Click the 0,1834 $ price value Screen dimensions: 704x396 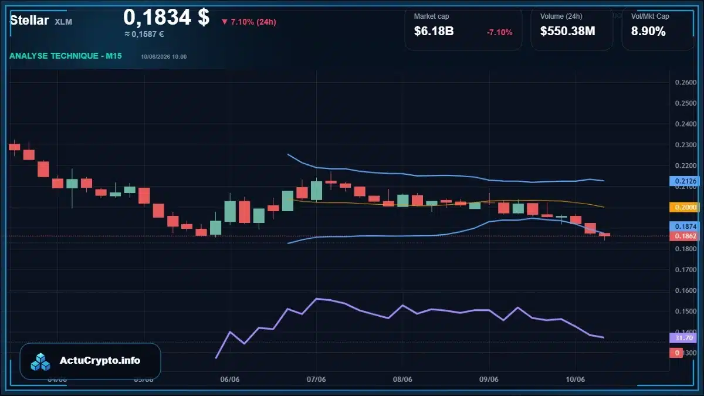(166, 17)
